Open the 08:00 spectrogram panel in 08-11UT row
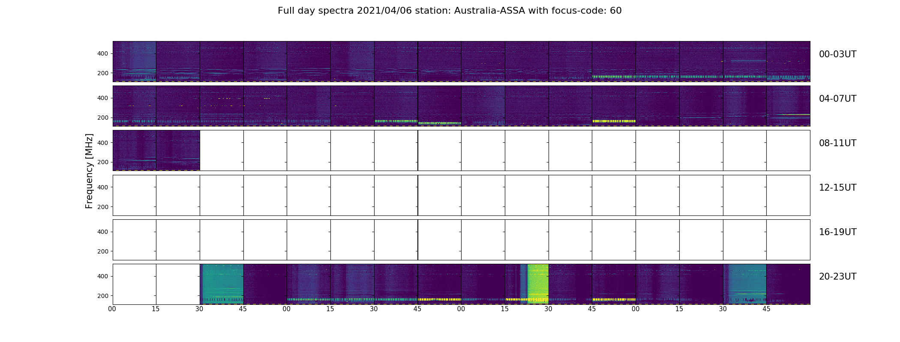900x342 pixels. (135, 150)
